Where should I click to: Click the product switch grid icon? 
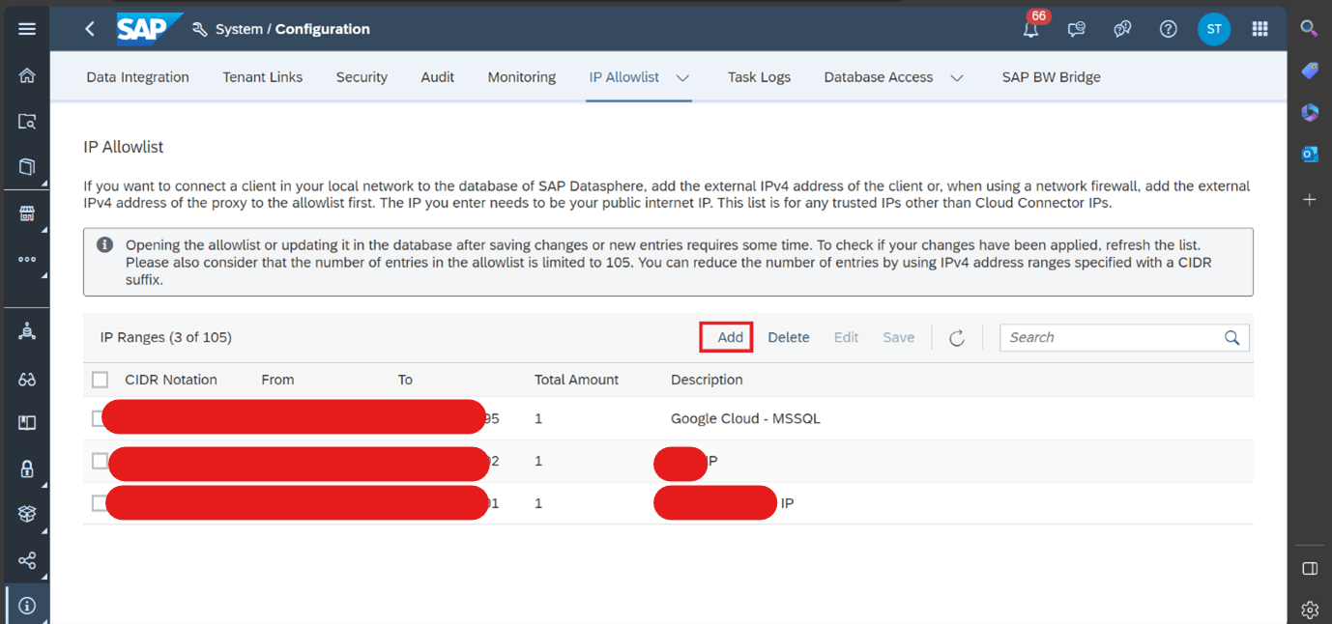tap(1260, 29)
